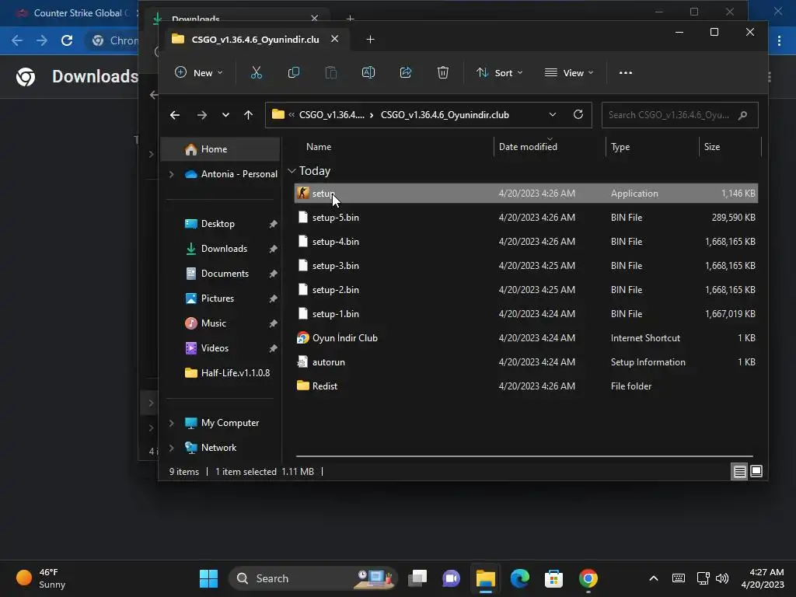Select the CSGO_v1.36.4.6_Oyunindir.club Explorer tab
The height and width of the screenshot is (597, 796).
pyautogui.click(x=255, y=40)
